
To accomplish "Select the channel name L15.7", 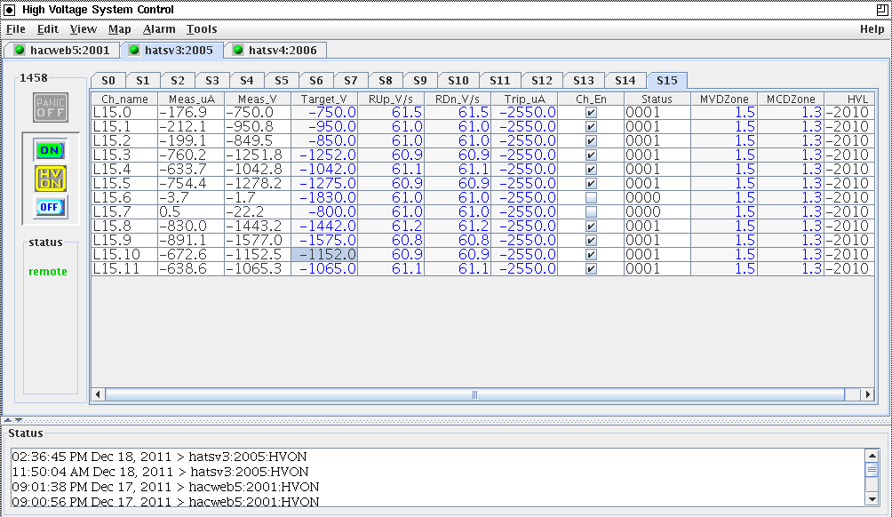I will 112,212.
